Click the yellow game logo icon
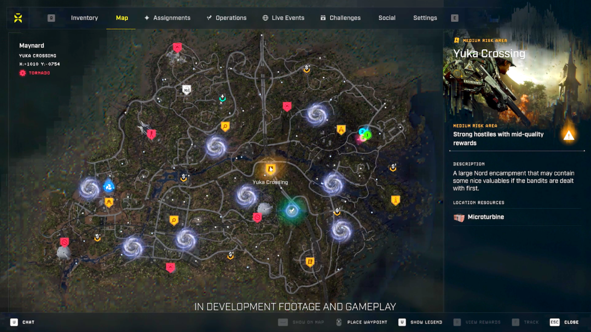591x332 pixels. (x=18, y=17)
